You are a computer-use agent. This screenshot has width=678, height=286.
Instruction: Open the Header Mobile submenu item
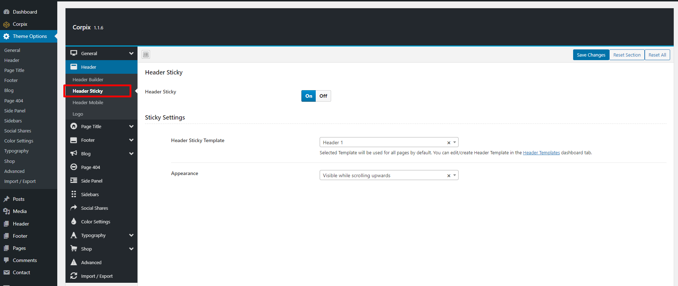[88, 102]
